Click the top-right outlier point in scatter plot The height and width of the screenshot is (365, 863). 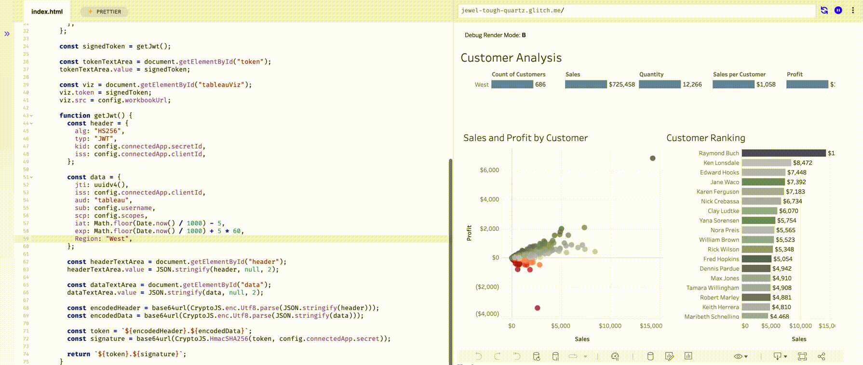pos(652,158)
